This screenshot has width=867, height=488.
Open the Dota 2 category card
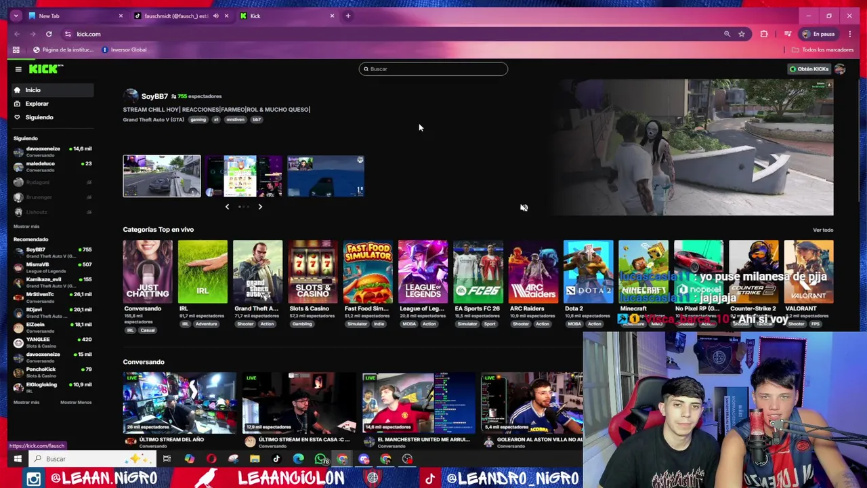pyautogui.click(x=588, y=271)
